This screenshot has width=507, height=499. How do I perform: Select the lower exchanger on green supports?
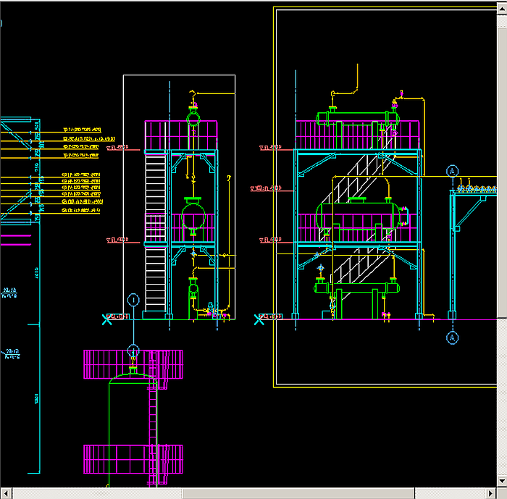[x=359, y=288]
